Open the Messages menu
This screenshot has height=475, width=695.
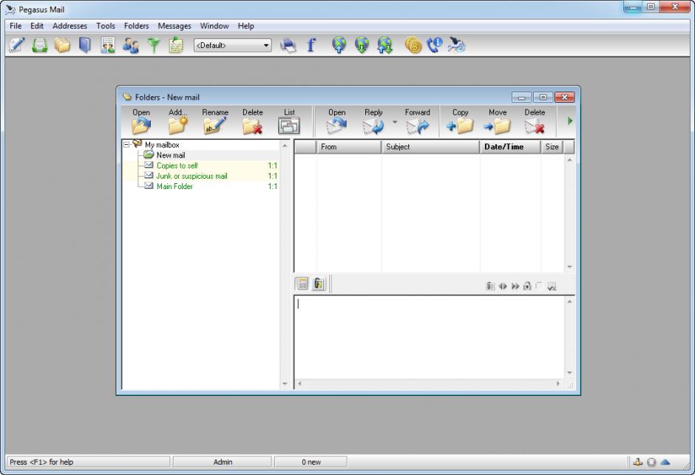174,26
